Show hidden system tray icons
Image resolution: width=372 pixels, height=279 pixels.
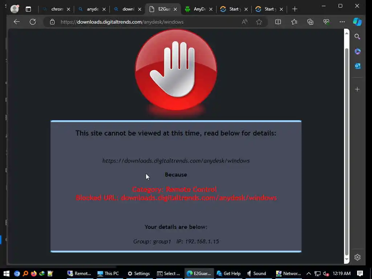tap(309, 274)
